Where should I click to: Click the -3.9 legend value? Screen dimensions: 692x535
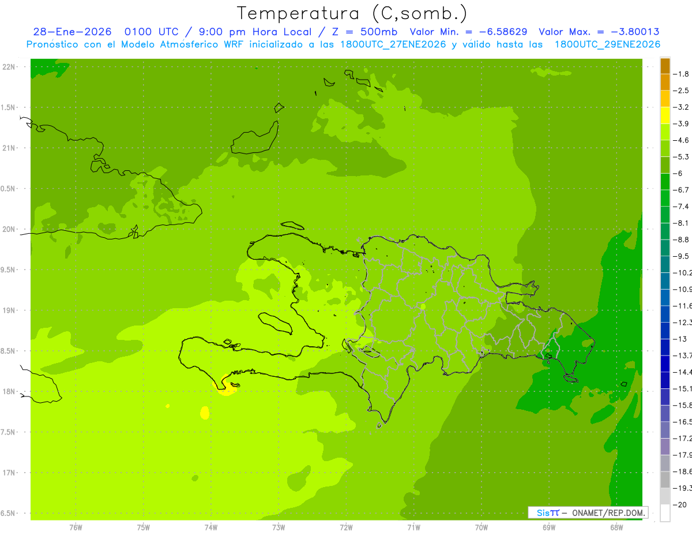point(681,124)
